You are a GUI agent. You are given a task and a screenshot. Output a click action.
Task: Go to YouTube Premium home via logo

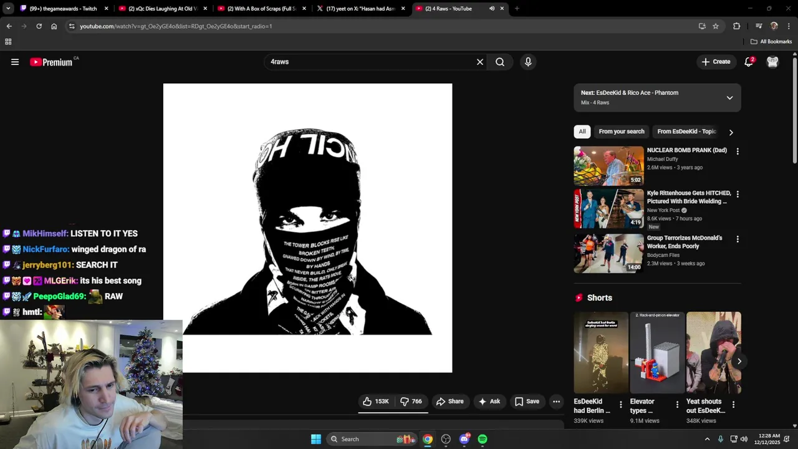coord(51,62)
